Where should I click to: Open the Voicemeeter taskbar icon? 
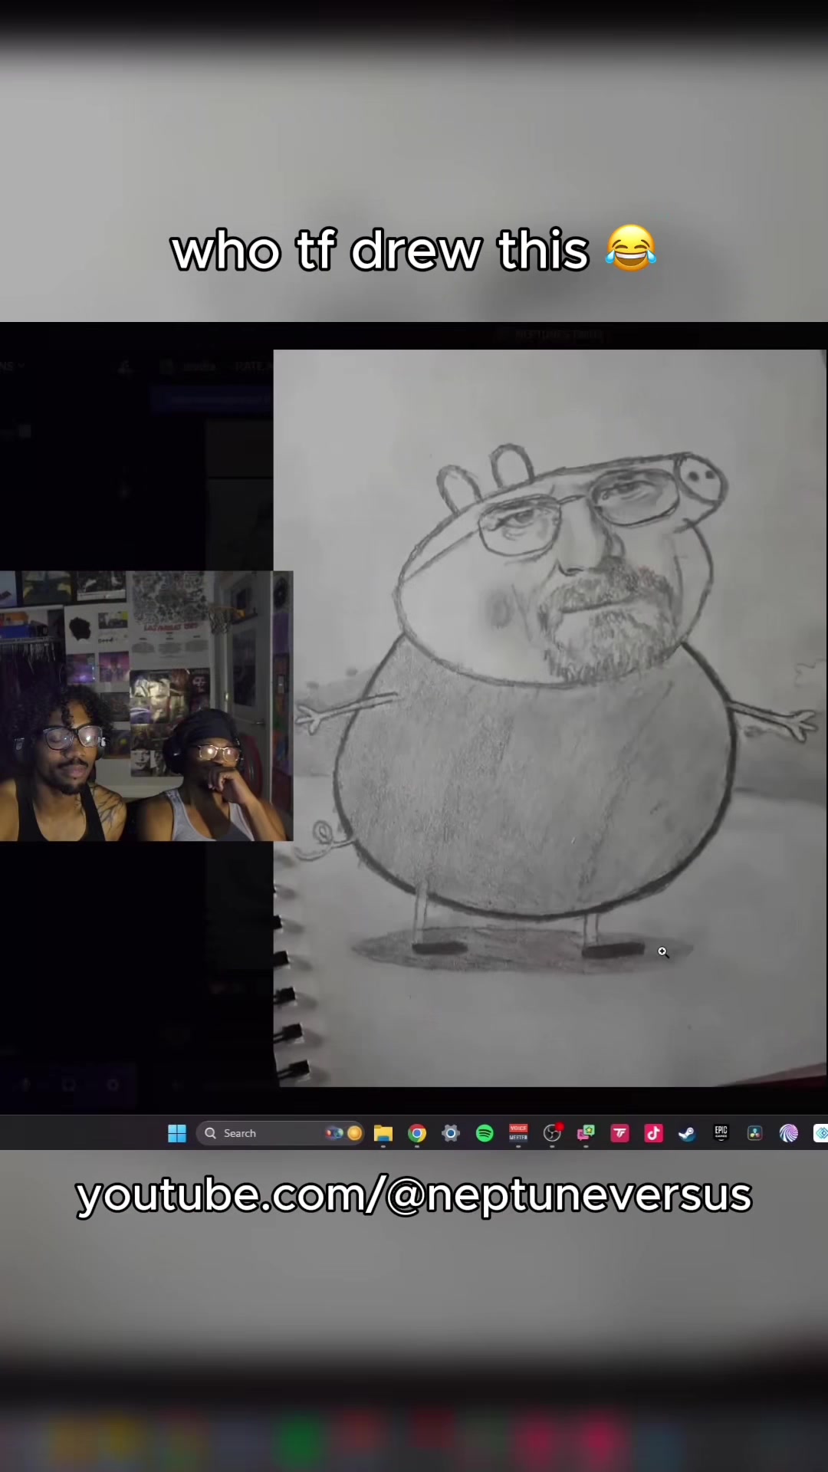(x=518, y=1133)
